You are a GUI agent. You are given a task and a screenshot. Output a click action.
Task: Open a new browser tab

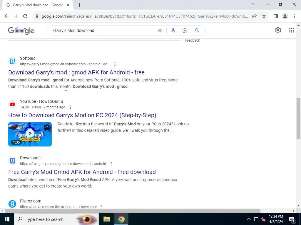click(x=79, y=5)
